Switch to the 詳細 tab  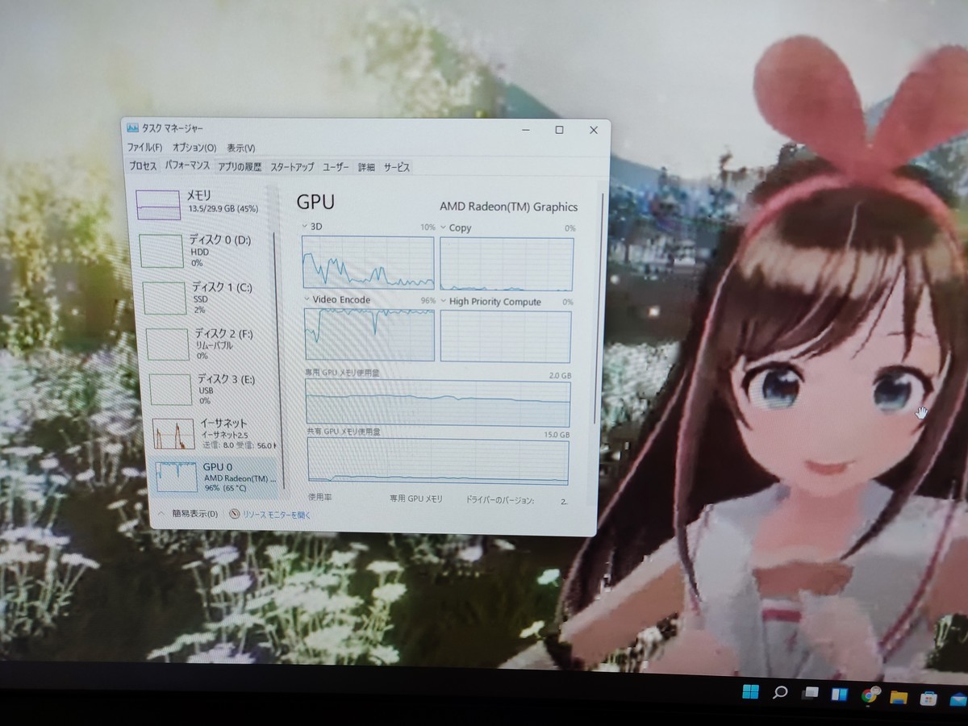(366, 167)
